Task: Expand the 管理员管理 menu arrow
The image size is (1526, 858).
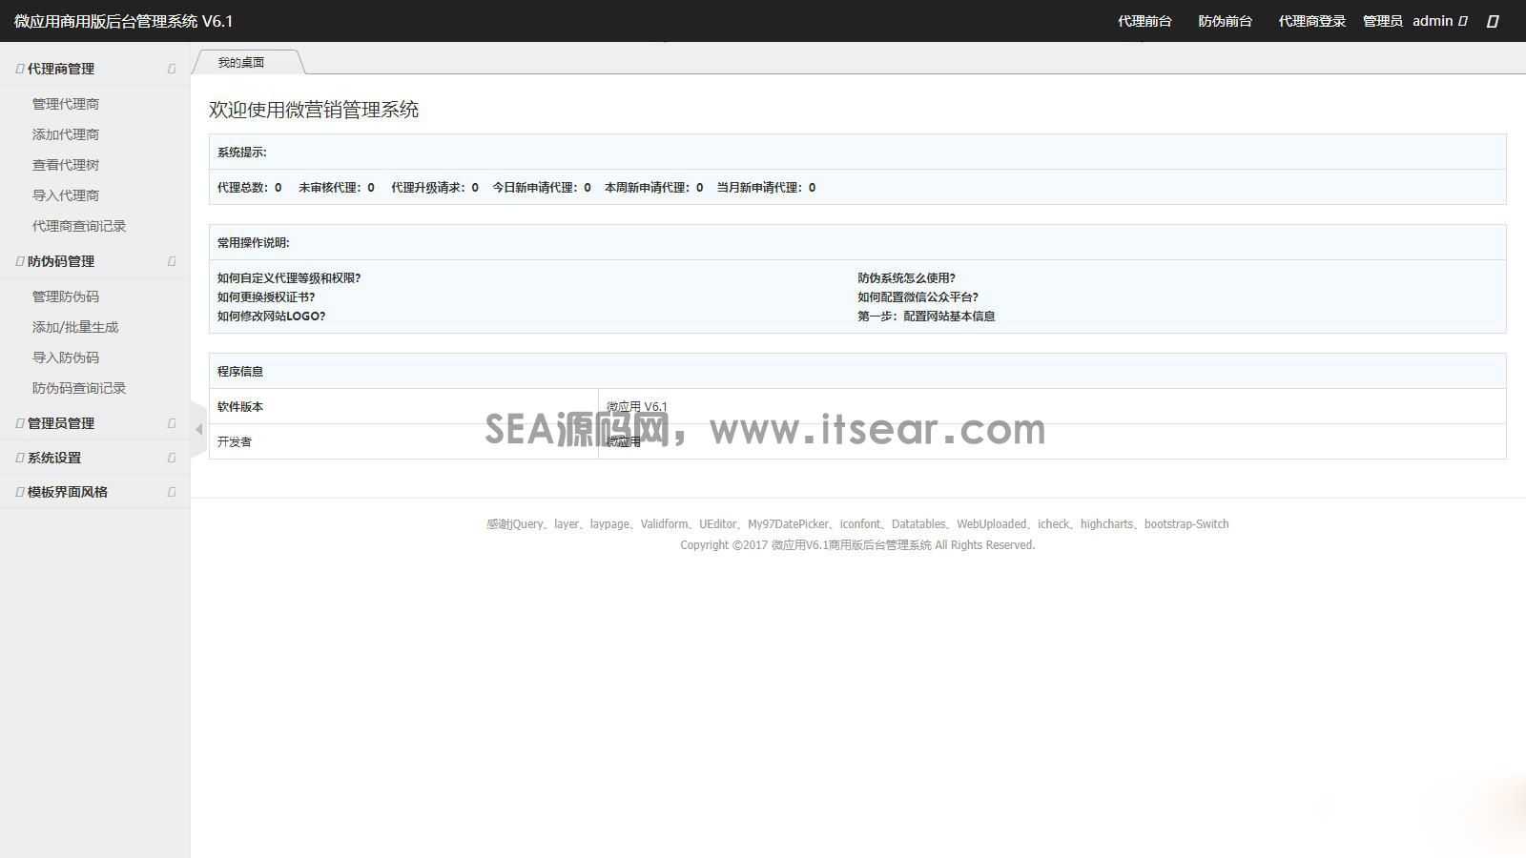Action: point(172,423)
